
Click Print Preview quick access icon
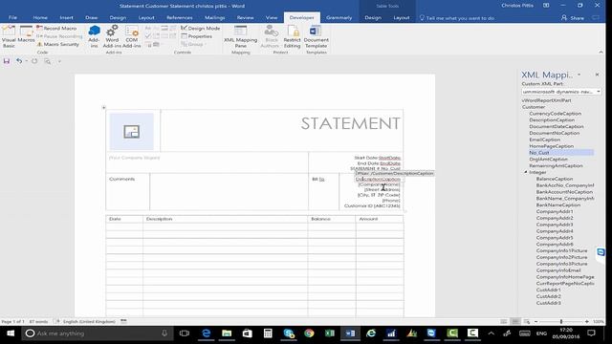pyautogui.click(x=47, y=61)
